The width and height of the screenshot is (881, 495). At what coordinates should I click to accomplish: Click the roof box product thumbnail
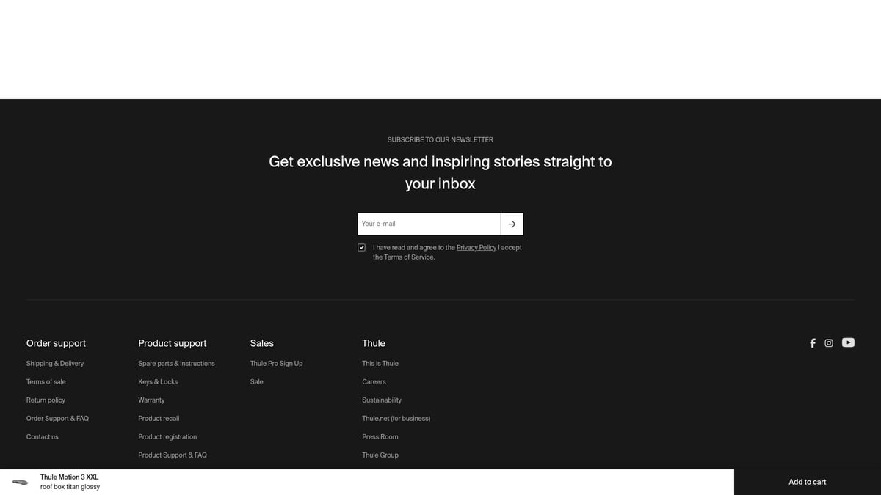pos(20,483)
